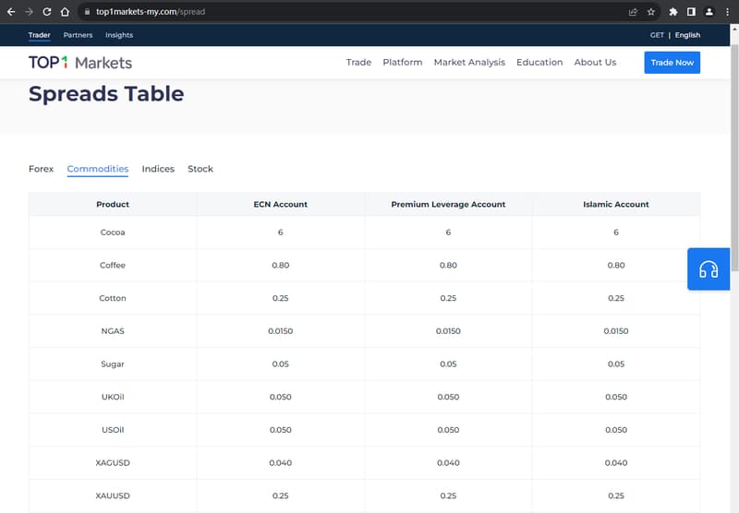Toggle the browser side panel icon
739x513 pixels.
(691, 12)
